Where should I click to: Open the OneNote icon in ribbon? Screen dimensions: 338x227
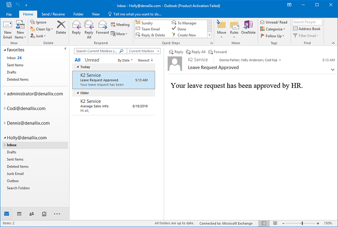click(x=248, y=27)
